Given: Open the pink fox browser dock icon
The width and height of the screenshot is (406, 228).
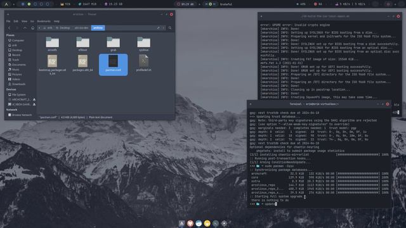Looking at the screenshot, I should point(190,224).
